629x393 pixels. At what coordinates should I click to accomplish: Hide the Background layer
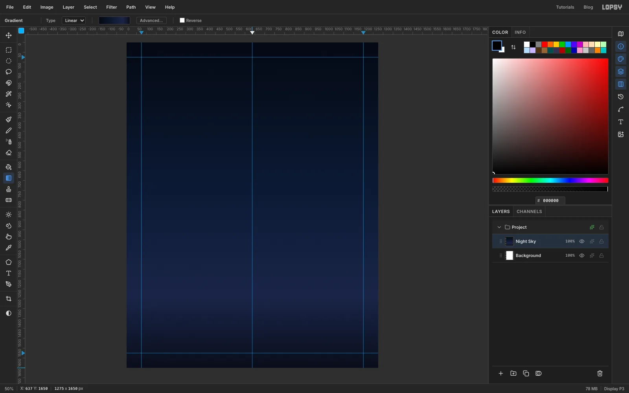click(x=582, y=255)
